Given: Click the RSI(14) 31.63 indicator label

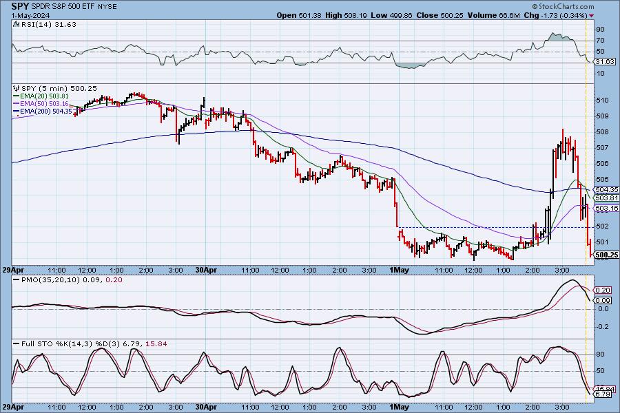Looking at the screenshot, I should [x=48, y=24].
